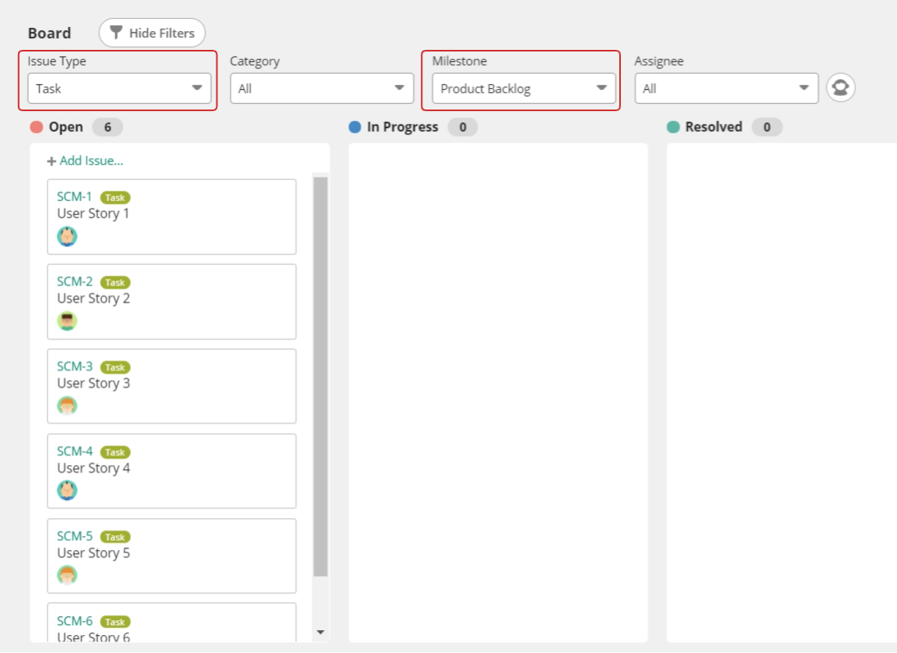Image resolution: width=897 pixels, height=653 pixels.
Task: Click the SCM-4 issue key
Action: pos(74,452)
